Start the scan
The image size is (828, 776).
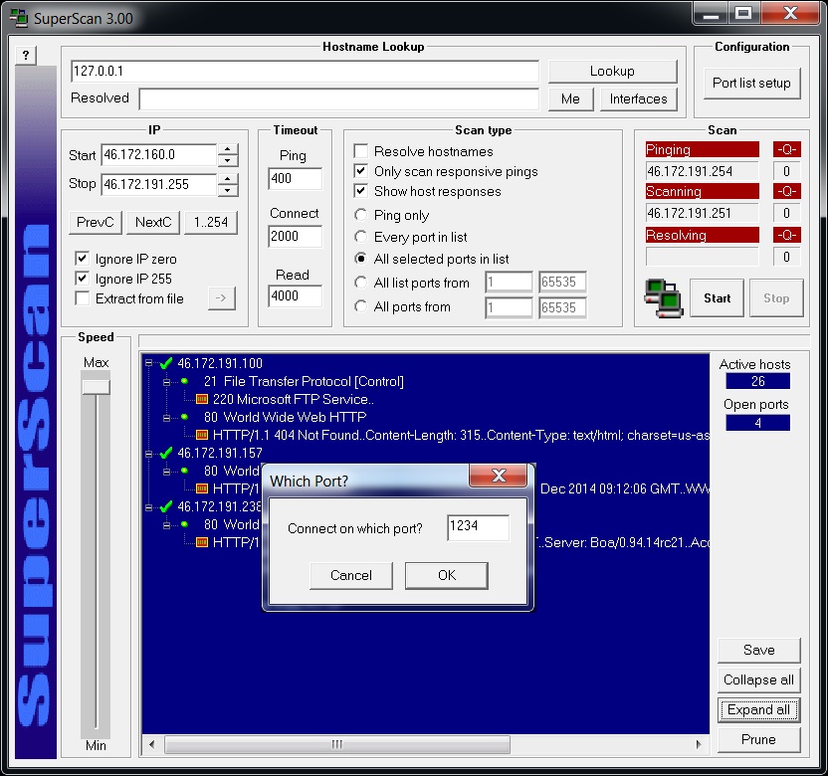[717, 298]
